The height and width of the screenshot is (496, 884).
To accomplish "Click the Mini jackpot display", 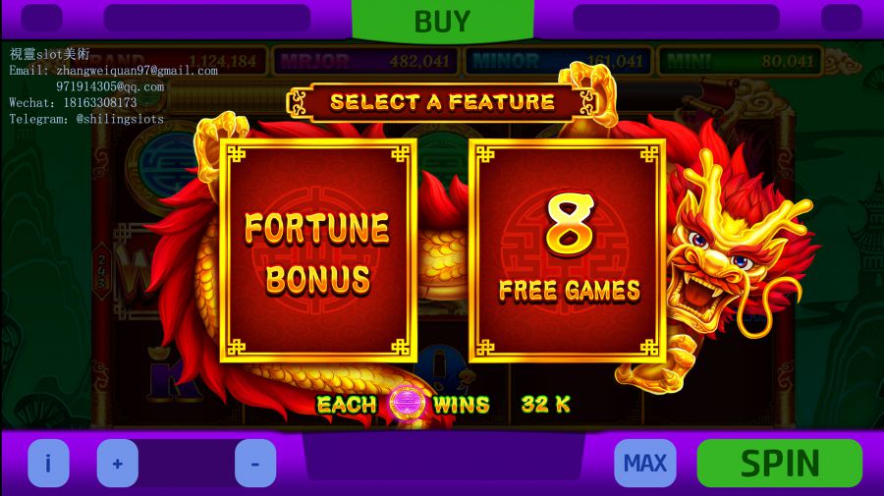I will point(740,61).
